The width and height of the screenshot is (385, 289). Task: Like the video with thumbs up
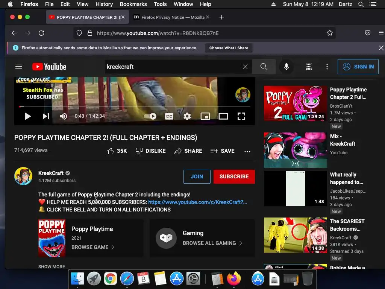click(x=117, y=151)
